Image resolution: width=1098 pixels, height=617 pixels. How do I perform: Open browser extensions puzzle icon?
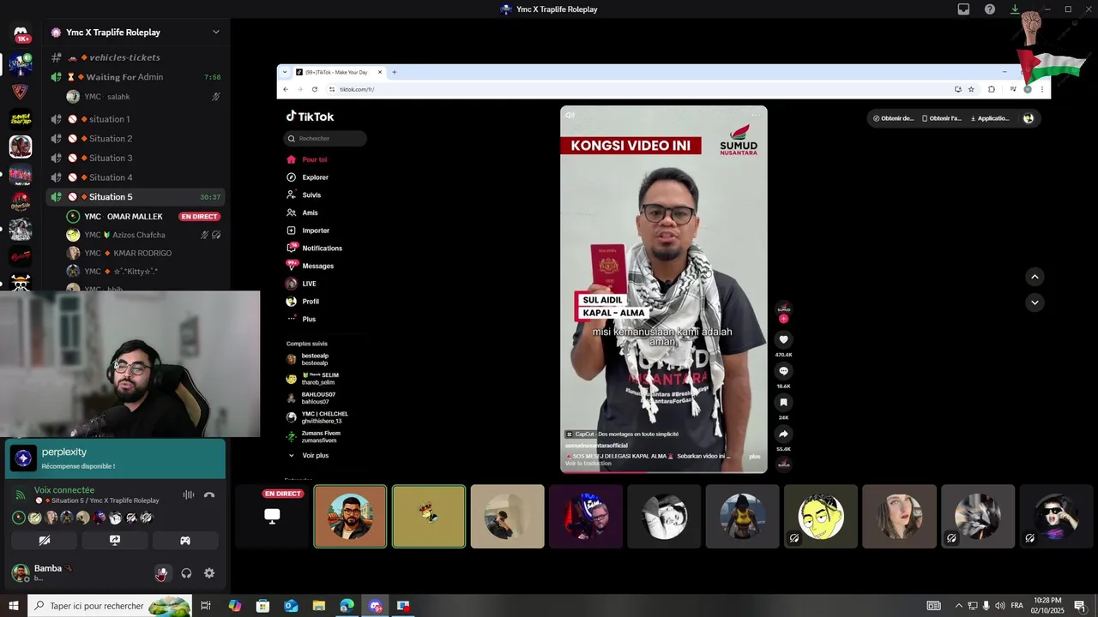992,89
